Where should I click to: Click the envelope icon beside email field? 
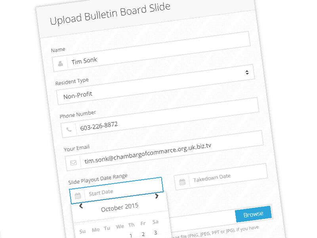coord(73,163)
